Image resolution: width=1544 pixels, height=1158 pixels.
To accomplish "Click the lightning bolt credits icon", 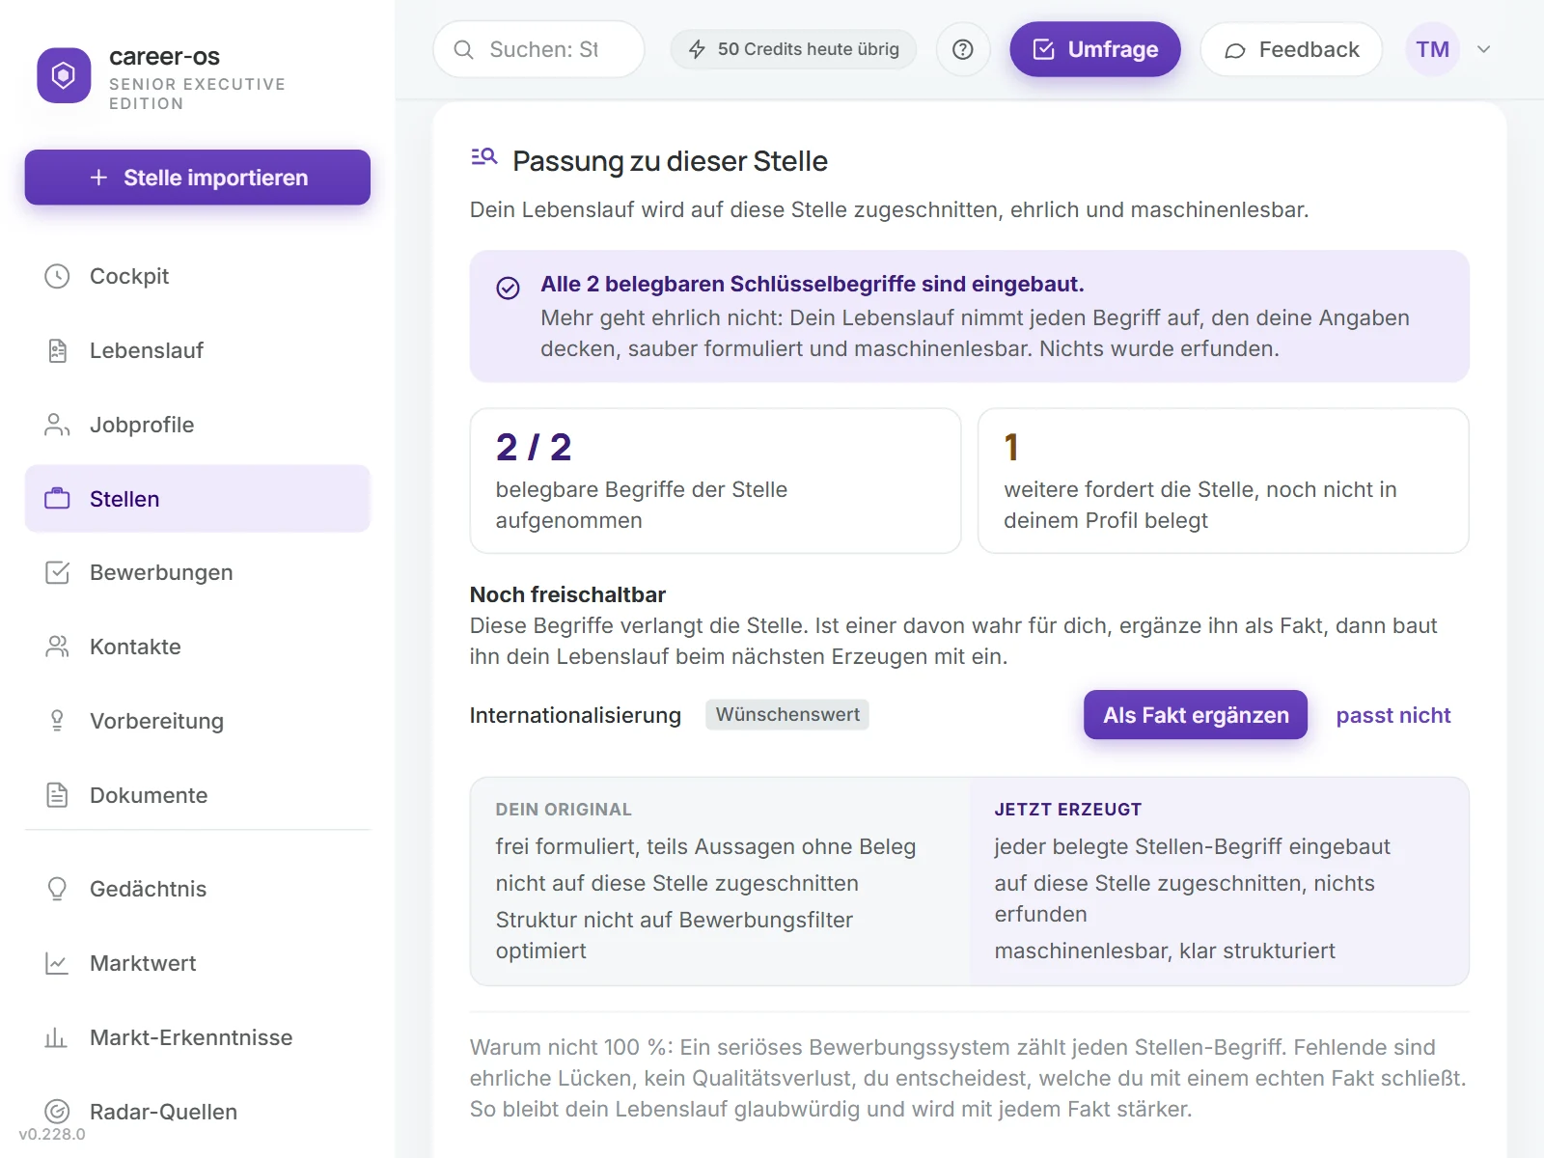I will click(x=697, y=49).
